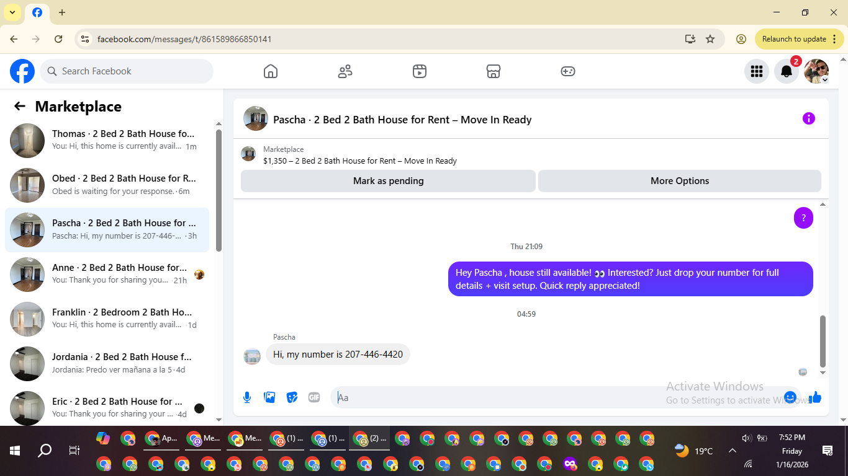The width and height of the screenshot is (848, 476).
Task: Open the Facebook Home icon
Action: (271, 71)
